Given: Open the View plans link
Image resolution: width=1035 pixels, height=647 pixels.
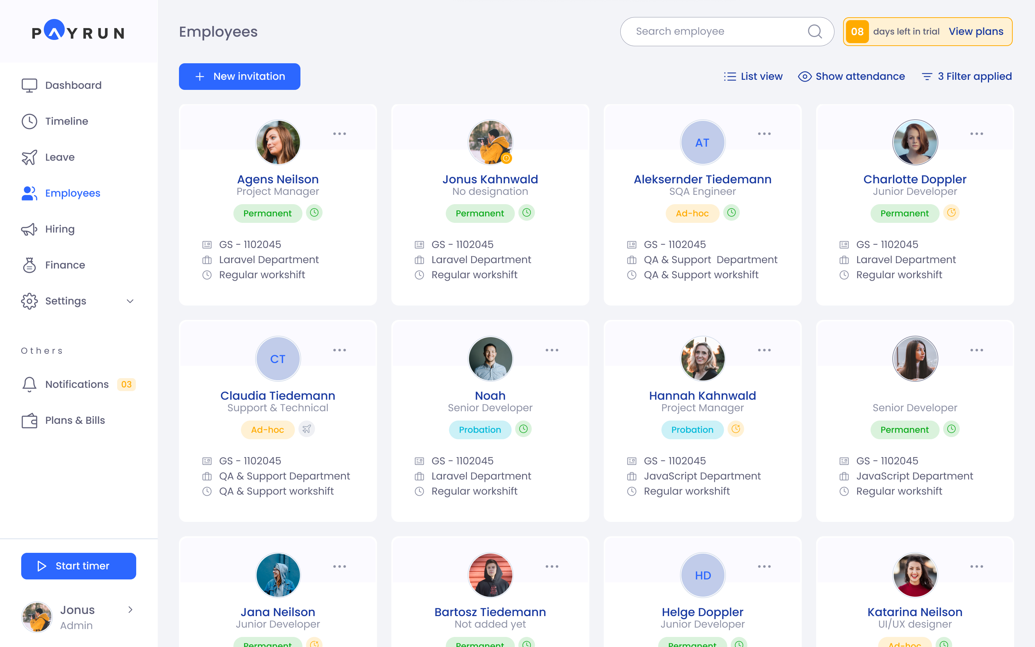Looking at the screenshot, I should click(x=976, y=31).
